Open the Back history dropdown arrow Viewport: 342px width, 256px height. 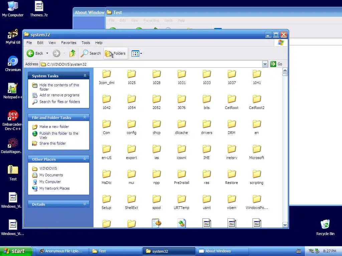(x=47, y=53)
